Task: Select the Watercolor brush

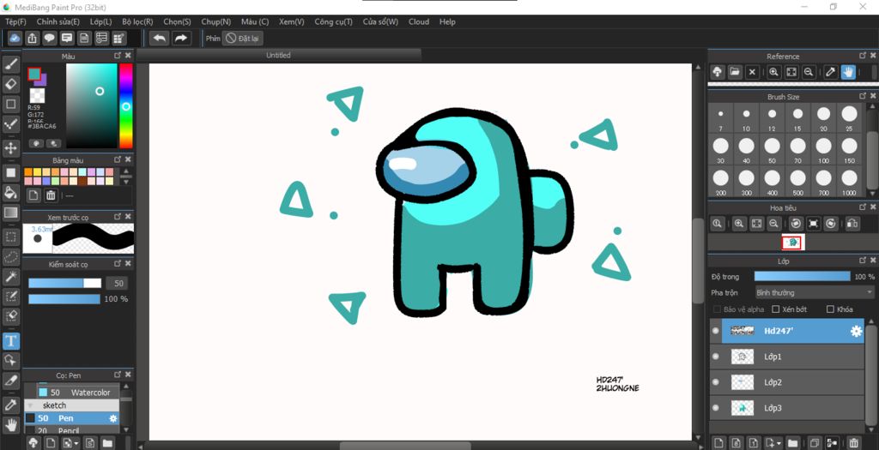Action: (x=78, y=393)
